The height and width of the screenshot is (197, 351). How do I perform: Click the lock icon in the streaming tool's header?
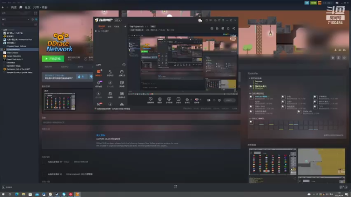[217, 28]
